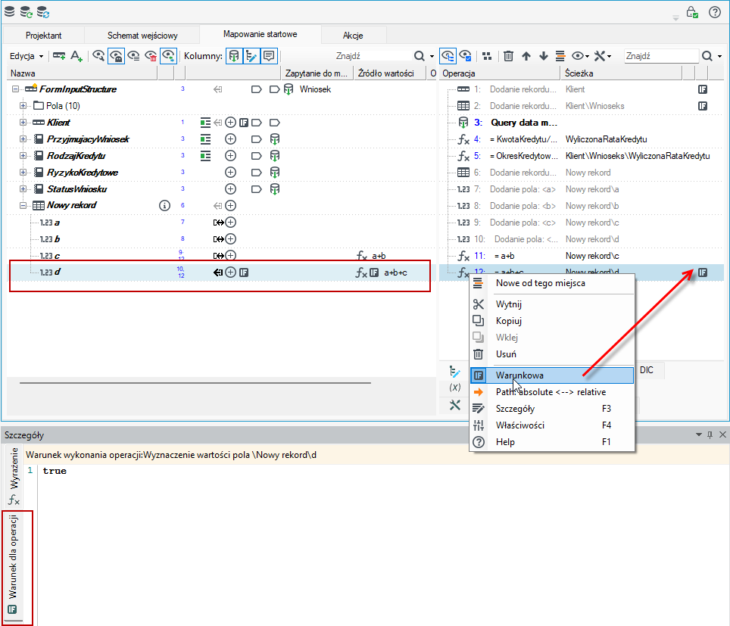Viewport: 730px width, 626px height.
Task: Select Warunkowa in the context menu
Action: (552, 375)
